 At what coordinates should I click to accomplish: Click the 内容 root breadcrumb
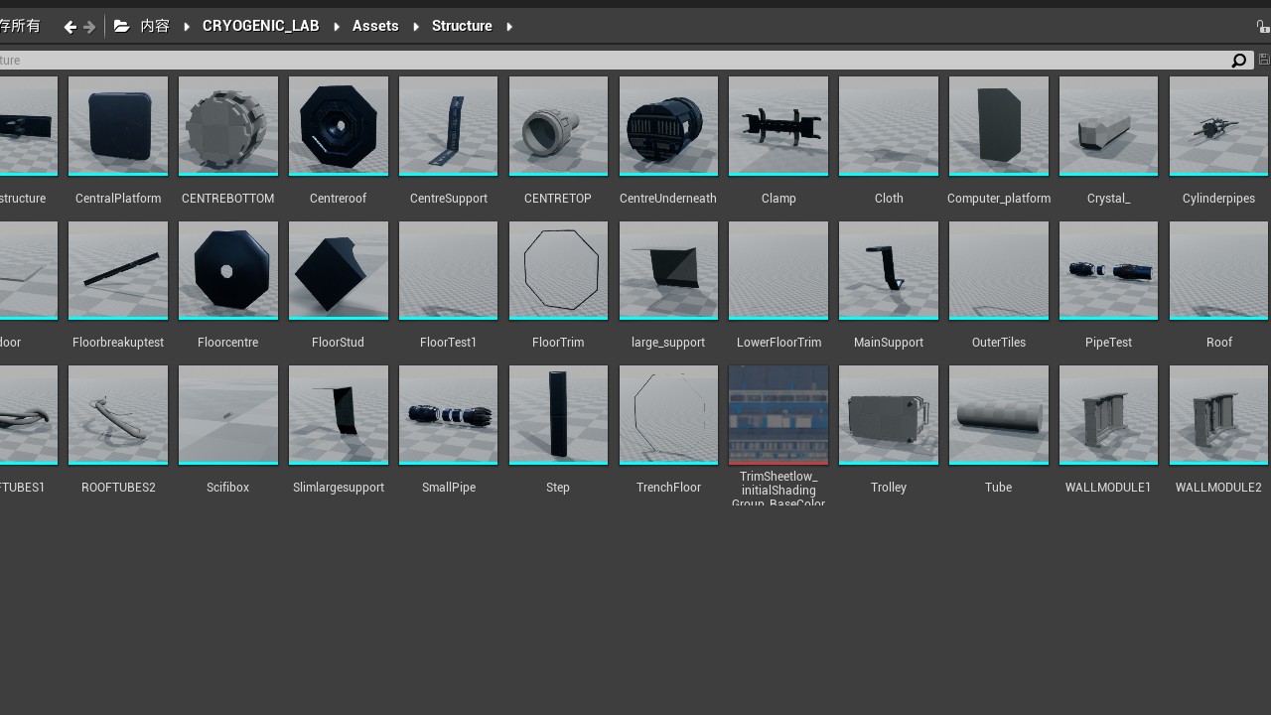[x=155, y=27]
